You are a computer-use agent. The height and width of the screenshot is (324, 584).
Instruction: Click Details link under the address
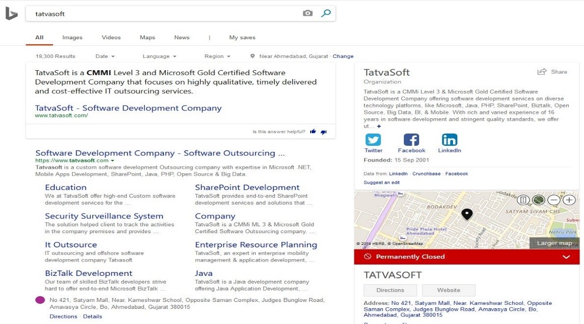(x=92, y=317)
